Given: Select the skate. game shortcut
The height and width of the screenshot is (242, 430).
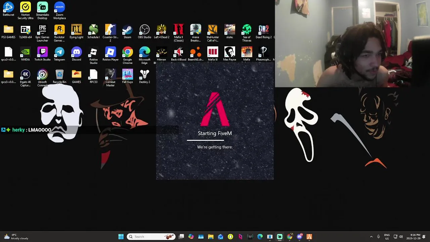Looking at the screenshot, I should tap(229, 32).
